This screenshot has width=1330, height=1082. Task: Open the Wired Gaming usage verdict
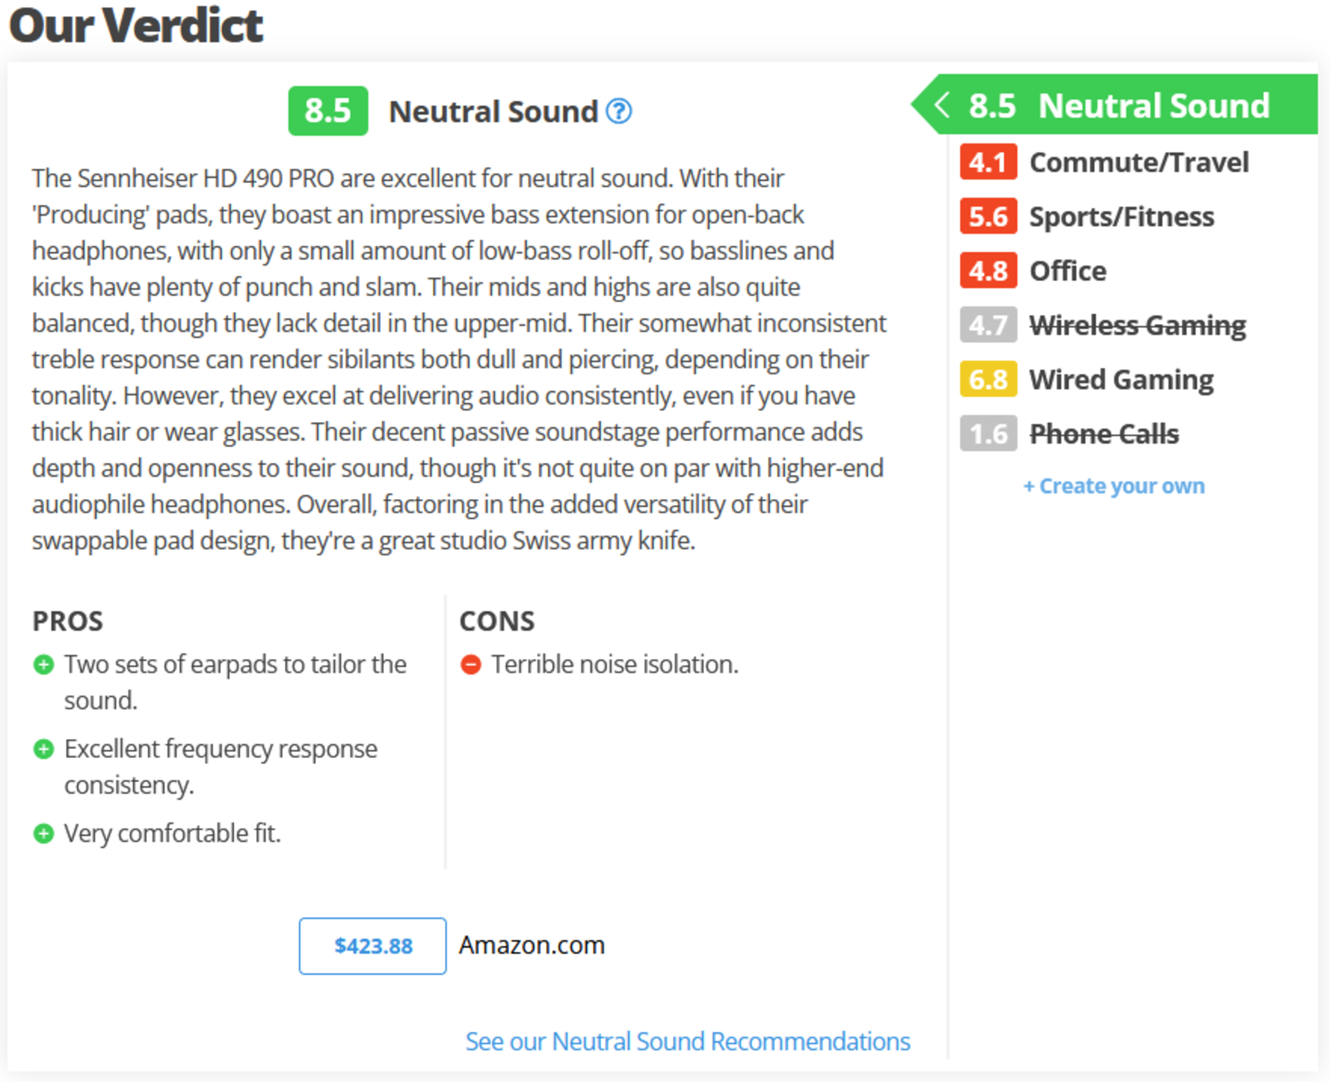pos(1121,379)
